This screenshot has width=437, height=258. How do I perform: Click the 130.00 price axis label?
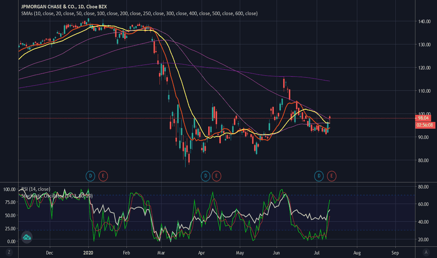(x=424, y=45)
